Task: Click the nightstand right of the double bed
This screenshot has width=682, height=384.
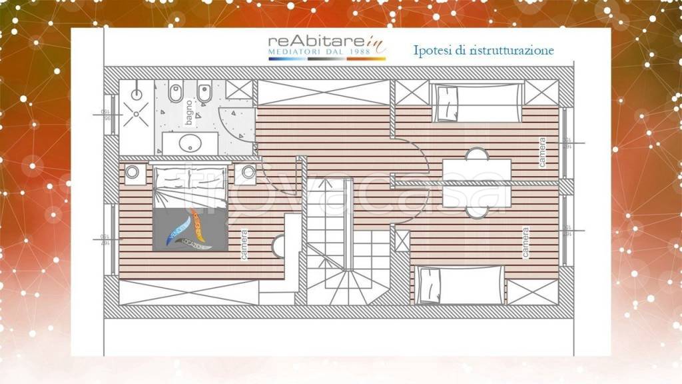Action: click(x=249, y=172)
